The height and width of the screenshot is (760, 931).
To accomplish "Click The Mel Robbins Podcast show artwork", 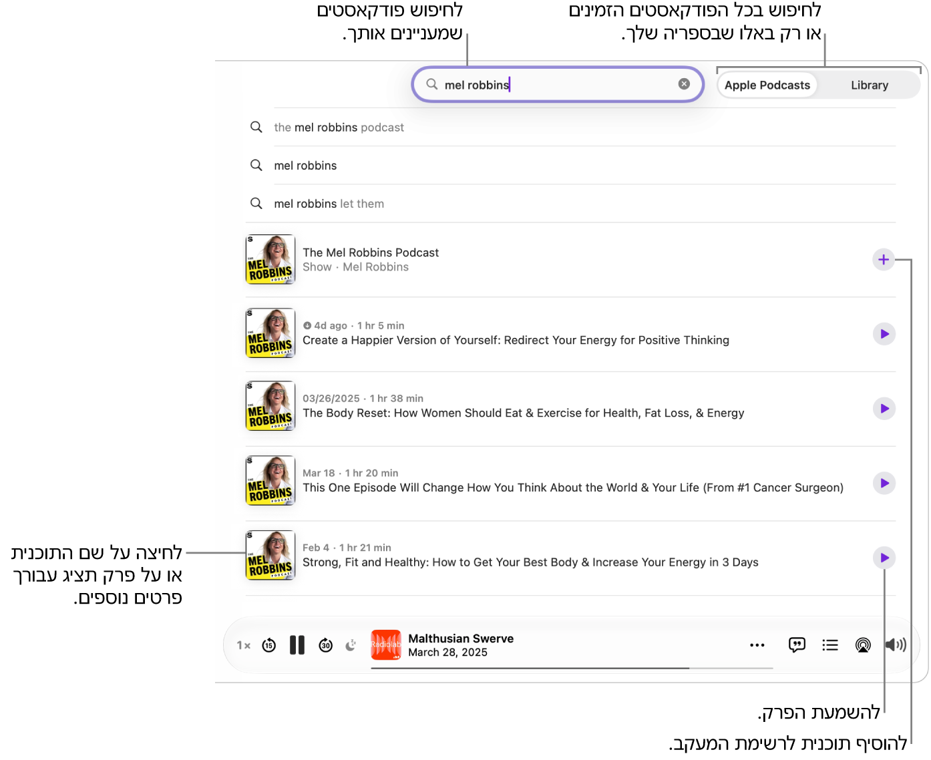I will point(270,259).
